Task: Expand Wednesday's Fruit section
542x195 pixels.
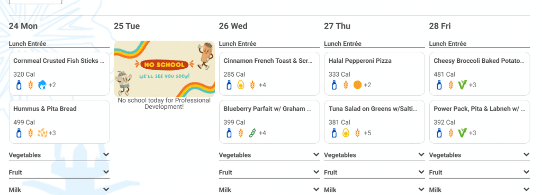Action: tap(269, 172)
